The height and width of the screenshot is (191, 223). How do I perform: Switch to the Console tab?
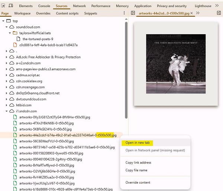pos(44,6)
